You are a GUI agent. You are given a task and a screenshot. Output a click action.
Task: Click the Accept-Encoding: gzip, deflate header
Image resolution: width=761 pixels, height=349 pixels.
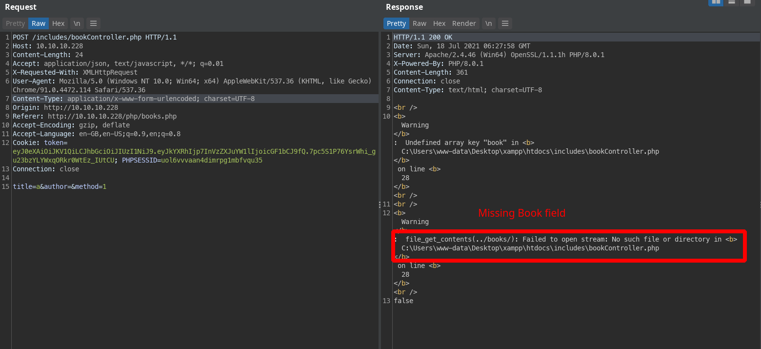(71, 125)
